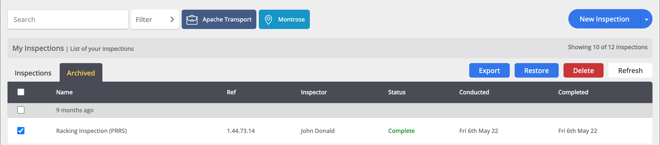Viewport: 660px width, 145px height.
Task: Click the briefcase icon on Apache Transport
Action: coord(192,20)
